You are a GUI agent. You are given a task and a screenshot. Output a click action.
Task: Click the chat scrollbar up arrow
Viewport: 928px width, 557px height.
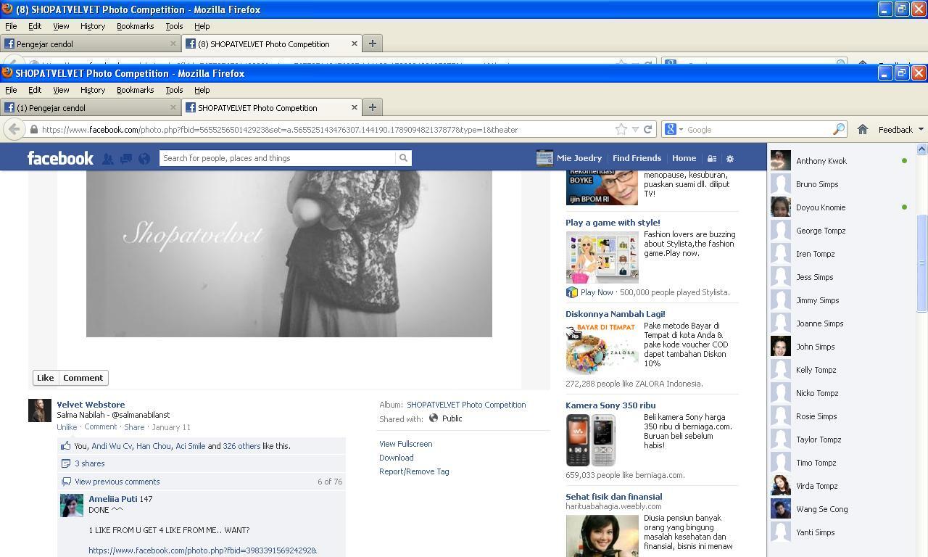point(921,149)
